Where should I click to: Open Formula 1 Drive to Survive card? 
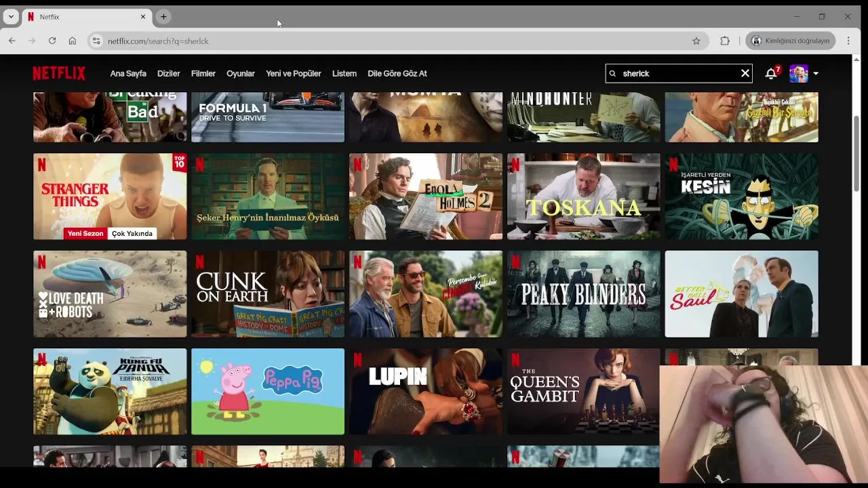coord(268,117)
